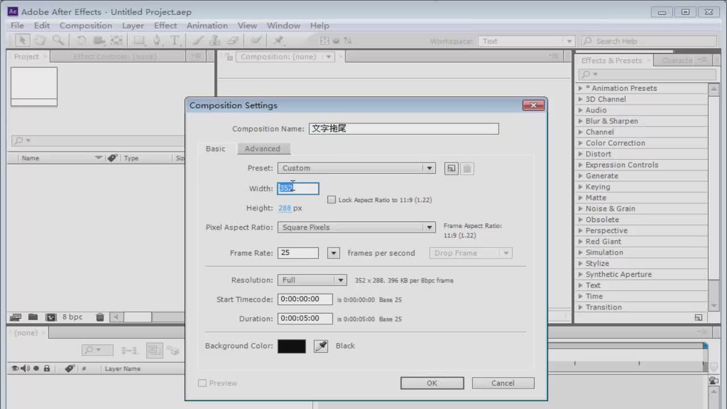Viewport: 727px width, 409px height.
Task: Open the Composition menu
Action: (x=86, y=26)
